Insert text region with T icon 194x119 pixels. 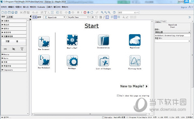coord(45,12)
